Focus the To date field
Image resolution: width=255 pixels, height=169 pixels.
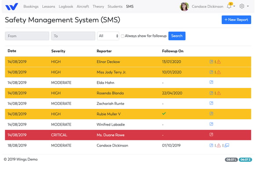pos(73,36)
